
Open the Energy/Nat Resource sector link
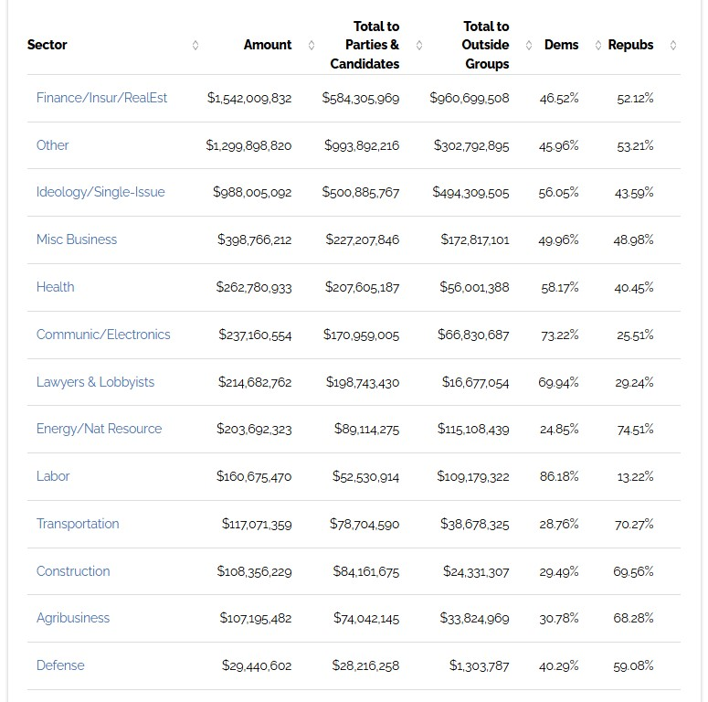[x=99, y=429]
